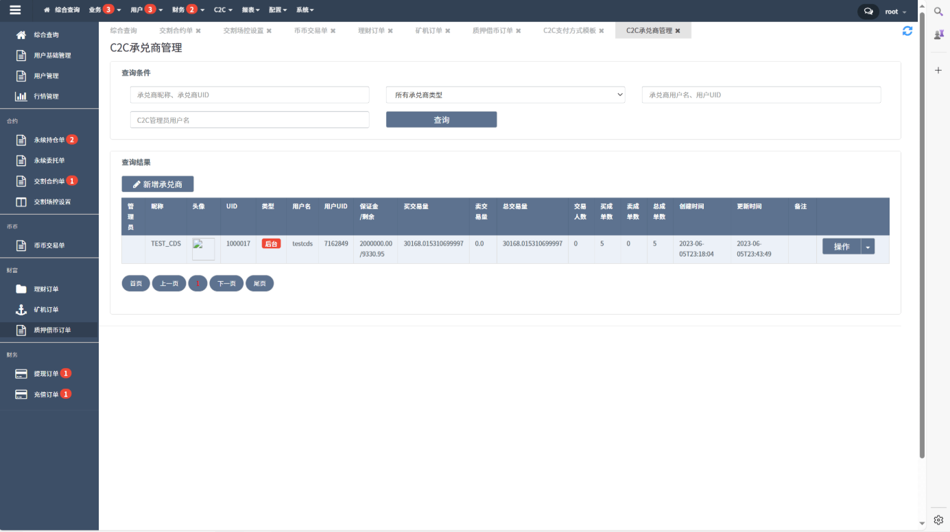950x532 pixels.
Task: Click the bar chart icon for 行情管理
Action: 21,97
